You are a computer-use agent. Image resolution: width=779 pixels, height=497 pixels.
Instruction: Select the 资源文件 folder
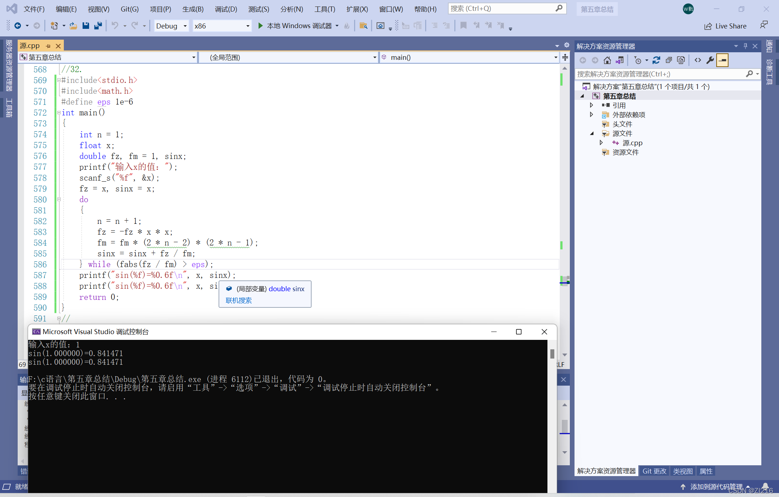click(x=625, y=152)
